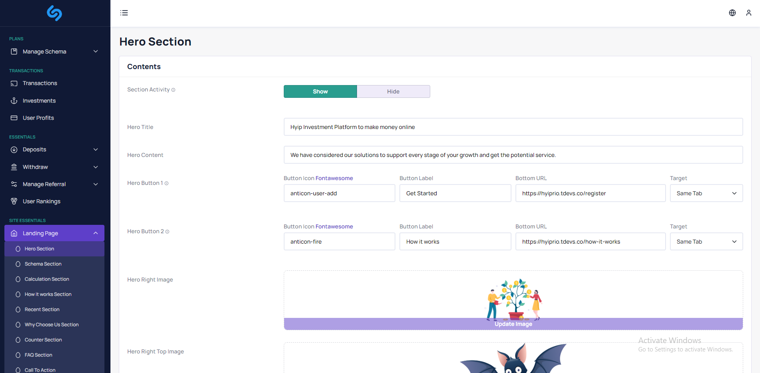Set Section Activity to Show
This screenshot has width=760, height=373.
click(x=320, y=91)
